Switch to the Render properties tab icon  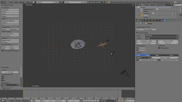click(143, 20)
